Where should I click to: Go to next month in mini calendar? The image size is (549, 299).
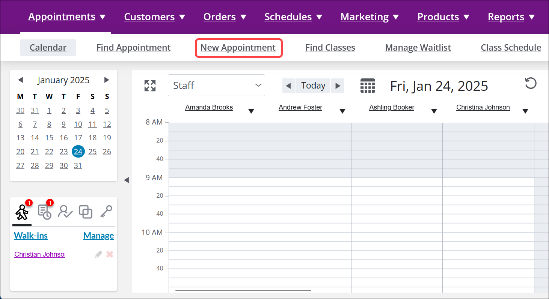tap(107, 80)
